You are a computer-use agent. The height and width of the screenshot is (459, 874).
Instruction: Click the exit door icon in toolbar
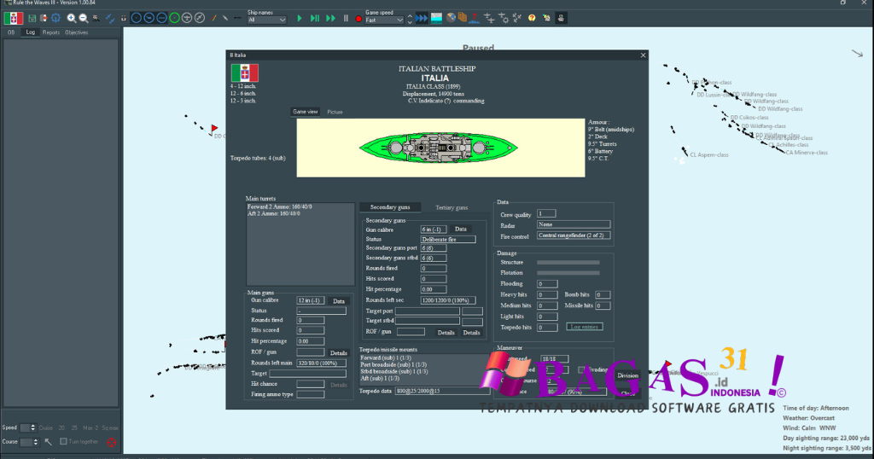44,19
